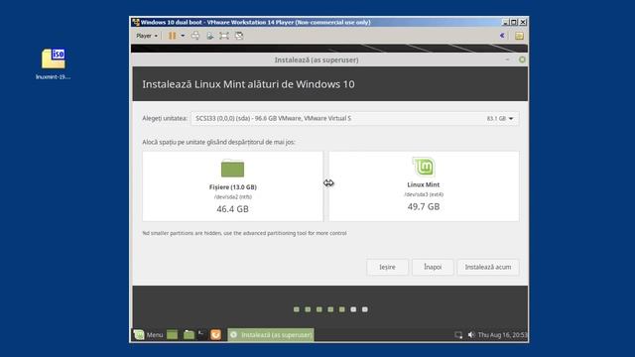The image size is (635, 357).
Task: Pause the virtual machine in VMware toolbar
Action: (172, 36)
